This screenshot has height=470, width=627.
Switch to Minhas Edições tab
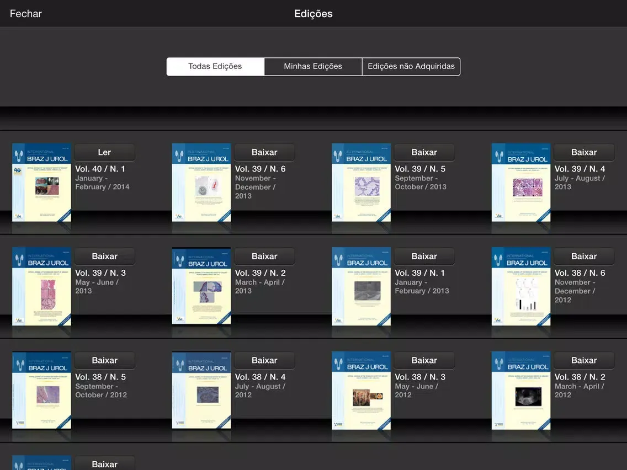click(x=313, y=66)
